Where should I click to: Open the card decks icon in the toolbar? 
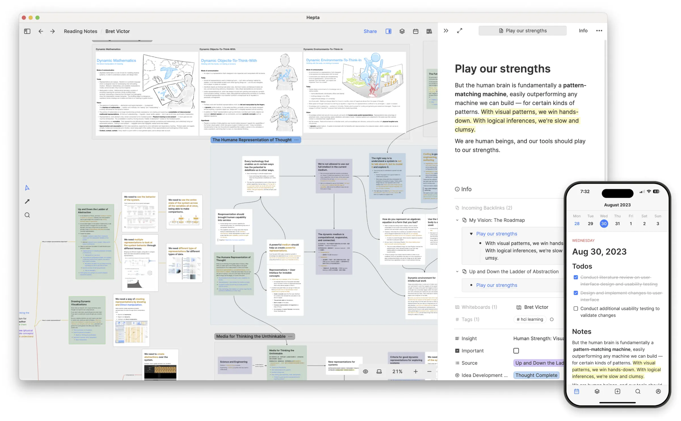(x=402, y=31)
